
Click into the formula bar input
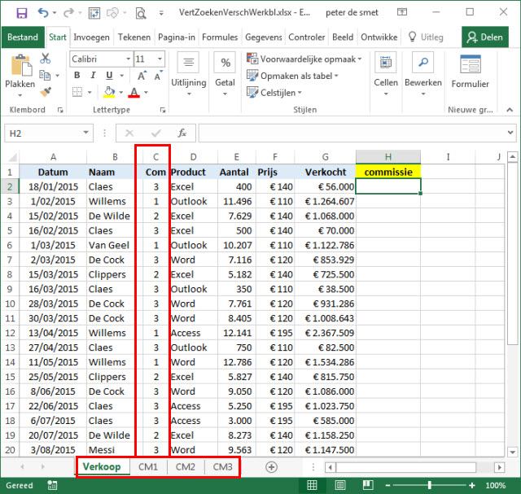coord(352,133)
